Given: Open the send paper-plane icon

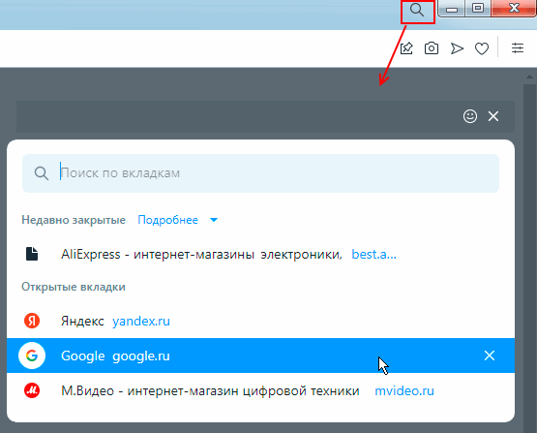Looking at the screenshot, I should (x=457, y=48).
